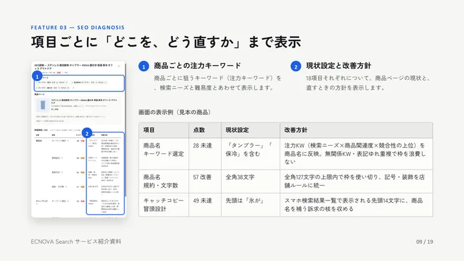Click the improvement cell starting 注力KW（検索ニーズ

click(x=356, y=154)
